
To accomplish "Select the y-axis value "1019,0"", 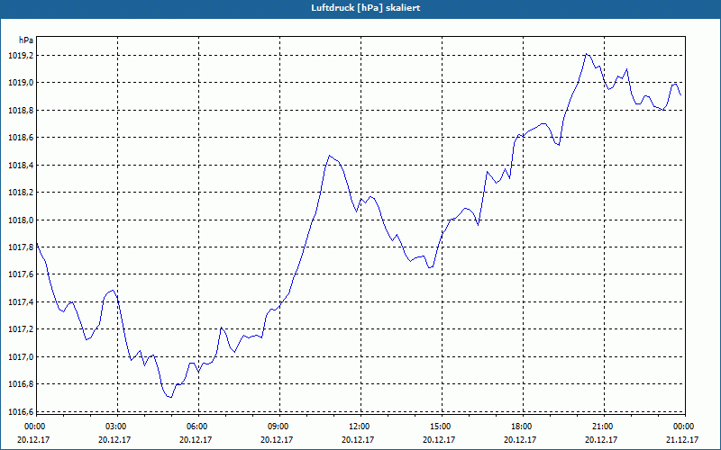I will [x=21, y=83].
